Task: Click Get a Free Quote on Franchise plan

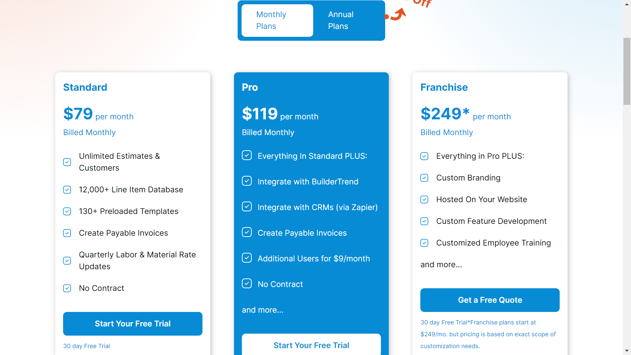Action: coord(490,300)
